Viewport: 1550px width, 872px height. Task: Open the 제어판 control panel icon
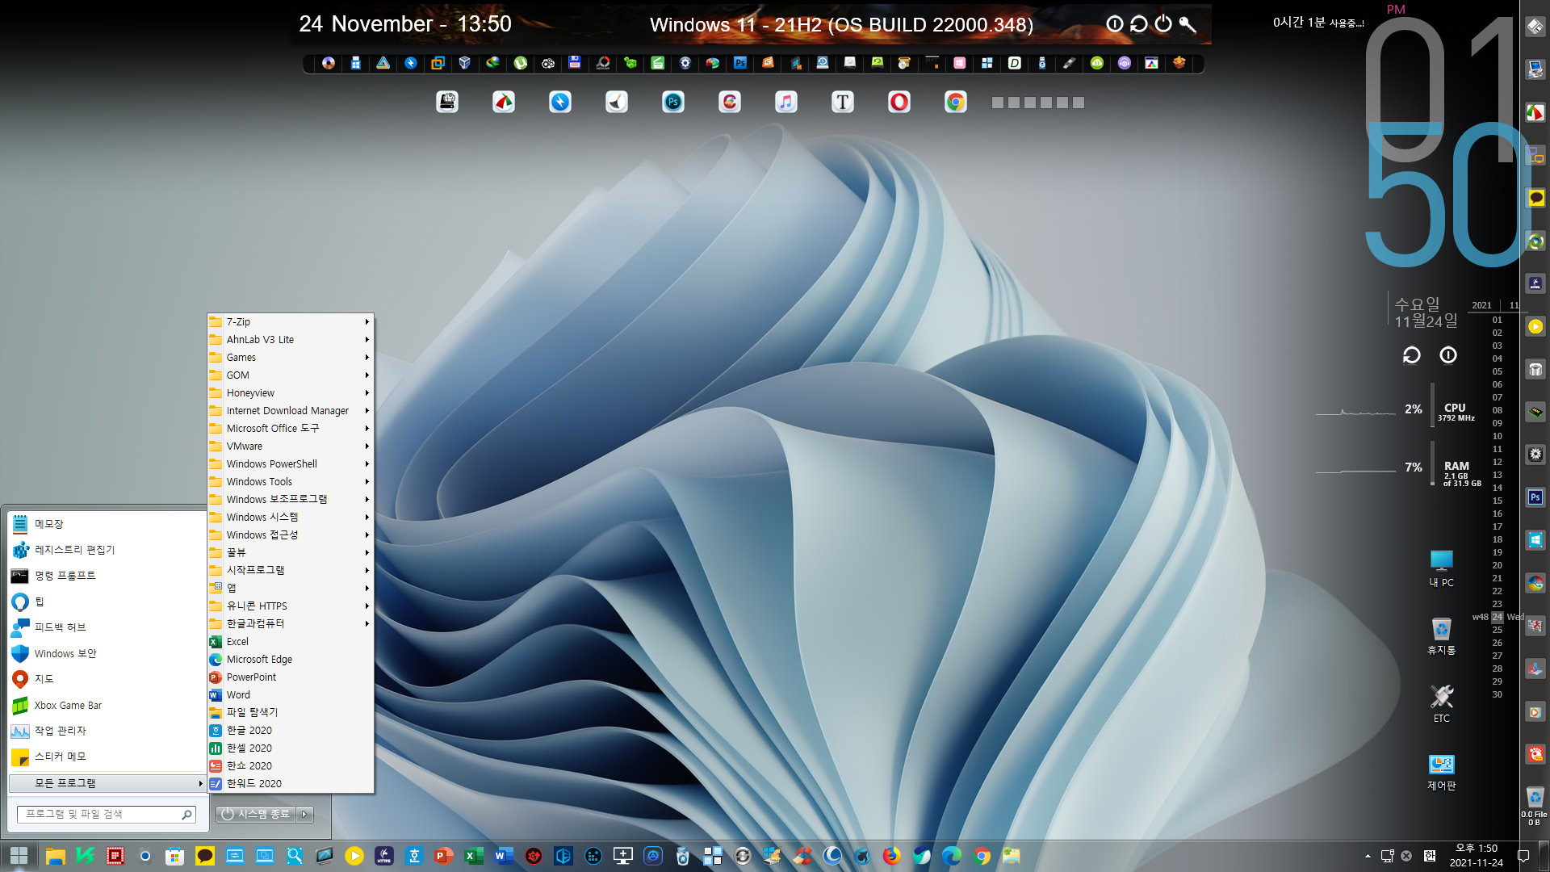click(1442, 772)
